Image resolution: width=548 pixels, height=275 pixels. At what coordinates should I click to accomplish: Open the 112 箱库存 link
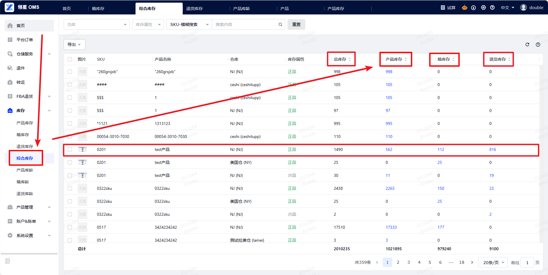click(441, 149)
